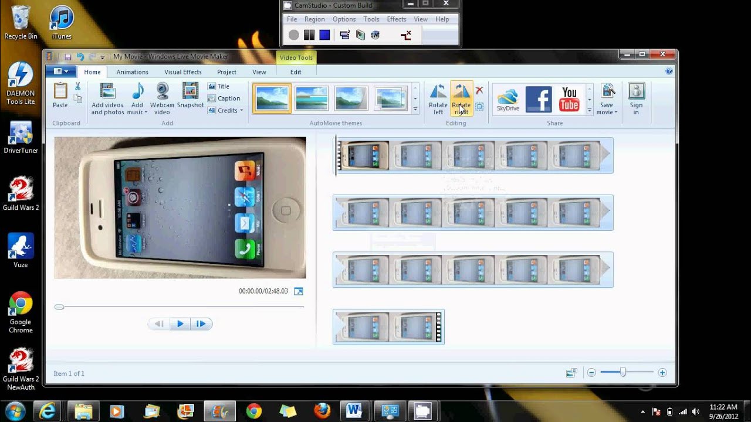The height and width of the screenshot is (422, 751).
Task: Open Microsoft Word from the taskbar
Action: 354,411
